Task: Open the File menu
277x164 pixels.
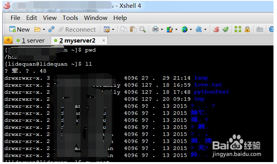Action: pyautogui.click(x=15, y=18)
